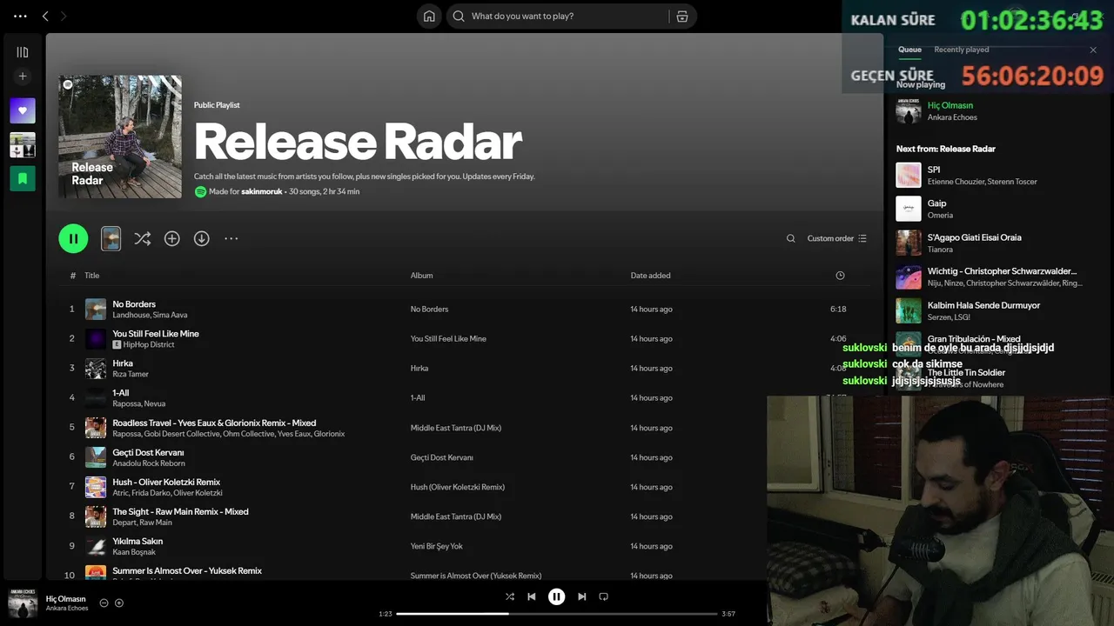Go forward with the right arrow
The height and width of the screenshot is (626, 1114).
point(64,16)
